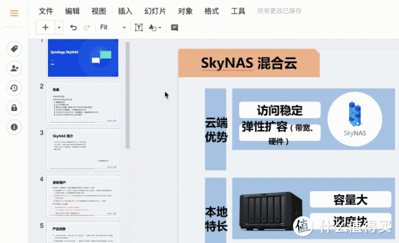Image resolution: width=399 pixels, height=243 pixels.
Task: Select the SkyNAS 混合云 title box
Action: click(249, 63)
